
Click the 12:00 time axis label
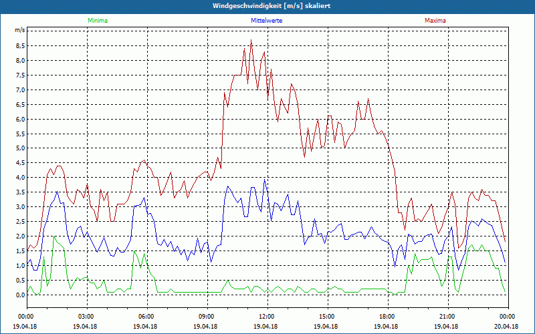tap(267, 317)
